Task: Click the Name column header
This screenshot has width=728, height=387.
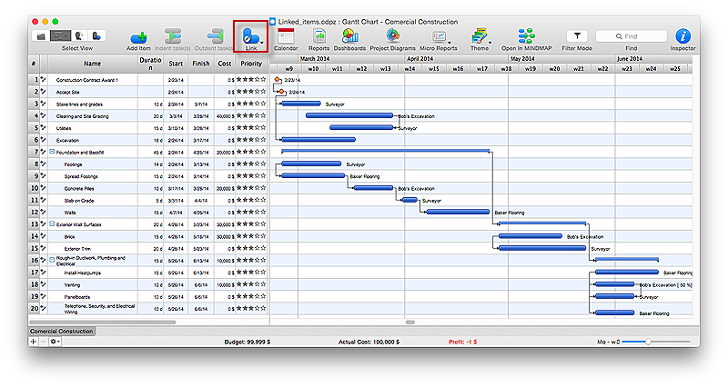Action: [92, 64]
